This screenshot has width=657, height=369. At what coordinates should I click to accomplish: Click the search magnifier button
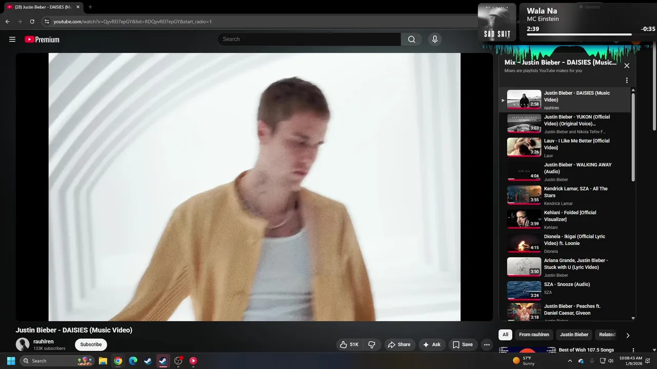coord(412,39)
